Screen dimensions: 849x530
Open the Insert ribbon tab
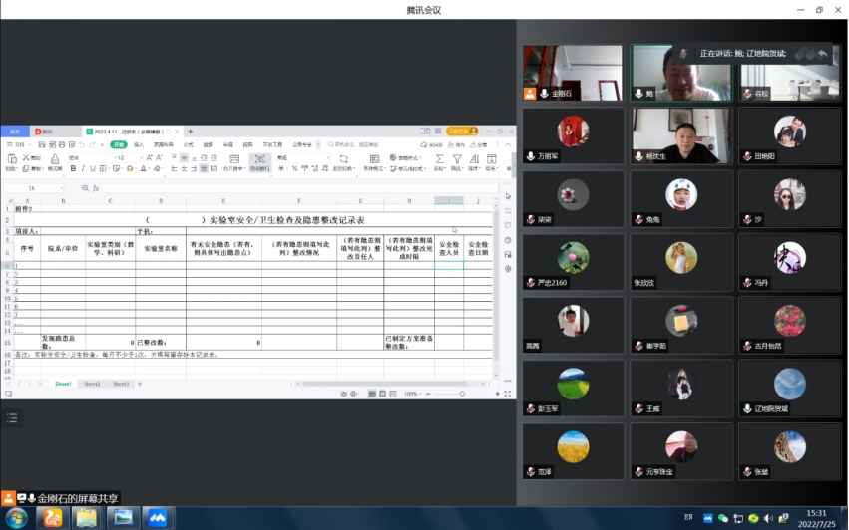point(139,144)
